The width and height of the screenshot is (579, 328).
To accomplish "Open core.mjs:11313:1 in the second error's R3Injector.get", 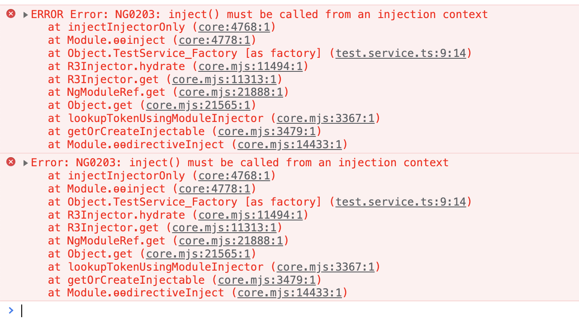I will [x=224, y=228].
